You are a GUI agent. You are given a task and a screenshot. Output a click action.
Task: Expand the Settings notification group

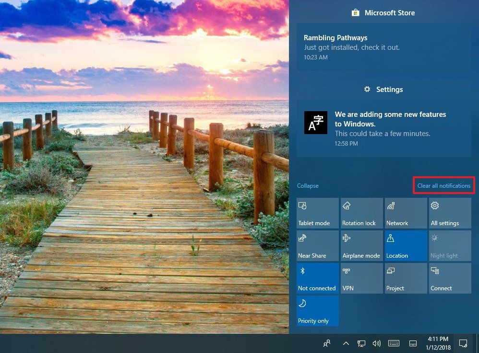383,89
